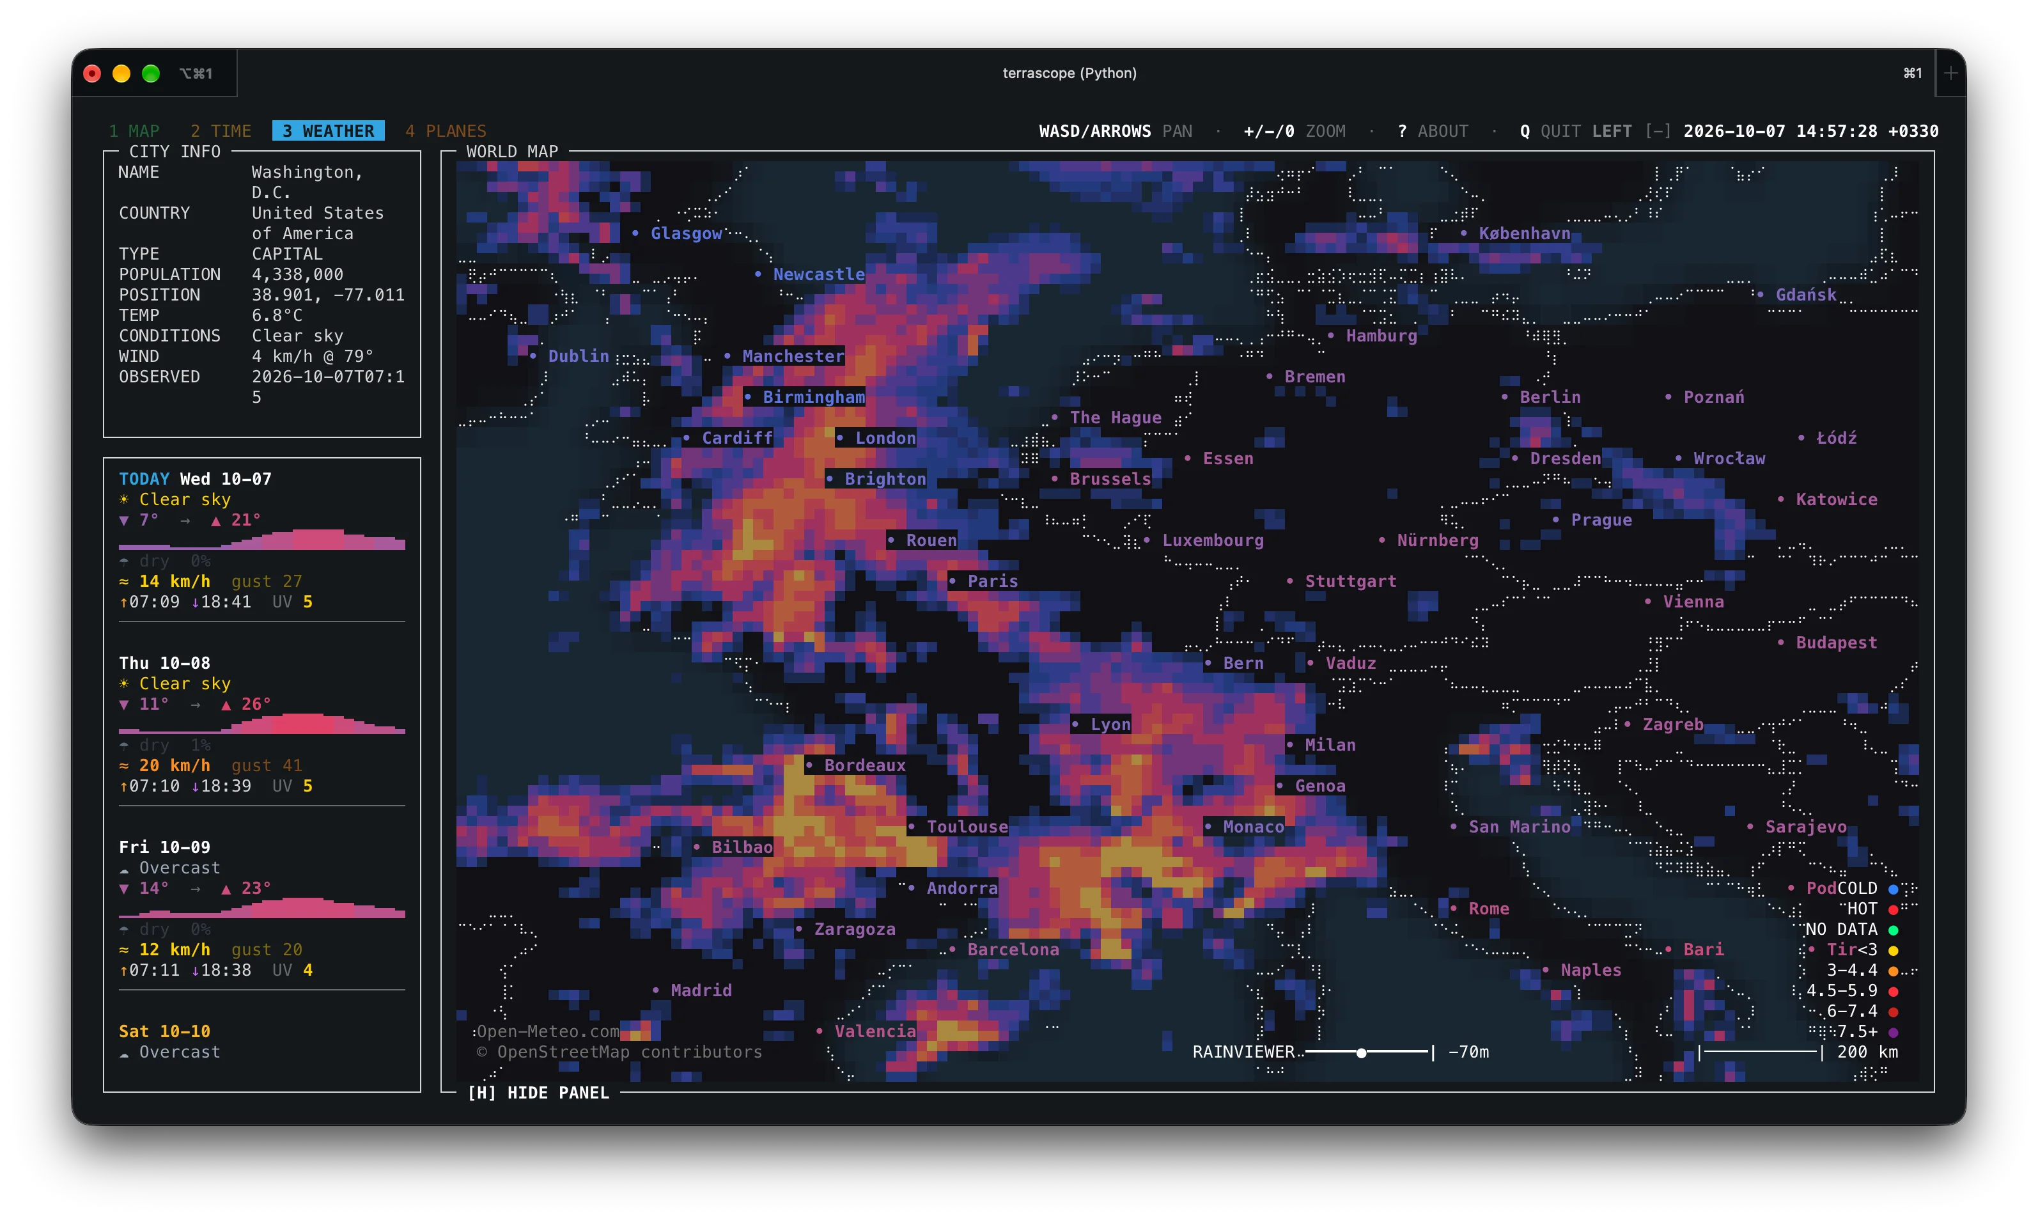Open the 2 TIME tab

221,130
